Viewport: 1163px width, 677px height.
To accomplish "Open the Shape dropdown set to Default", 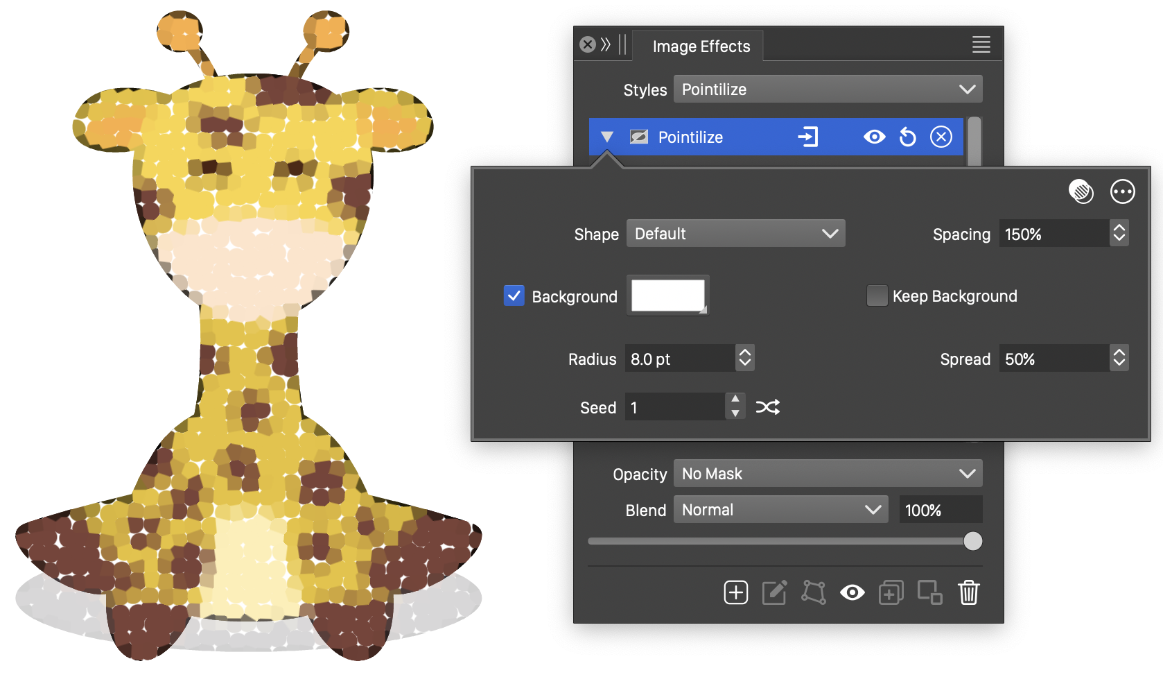I will point(735,234).
